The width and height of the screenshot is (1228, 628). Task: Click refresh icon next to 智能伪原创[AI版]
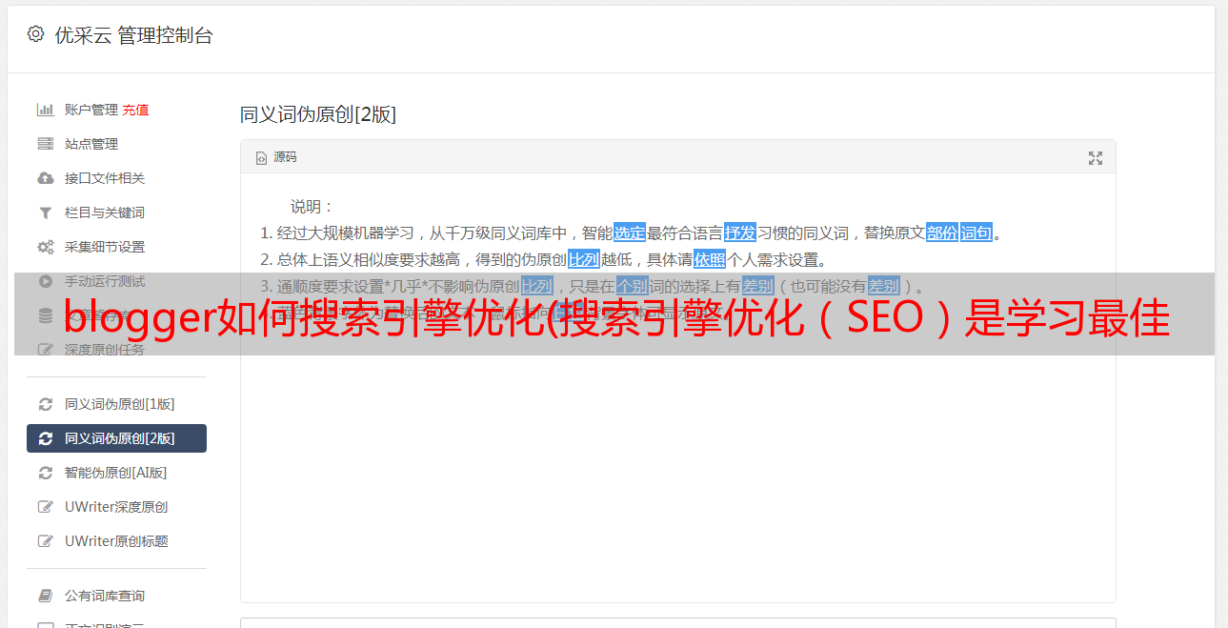coord(45,473)
